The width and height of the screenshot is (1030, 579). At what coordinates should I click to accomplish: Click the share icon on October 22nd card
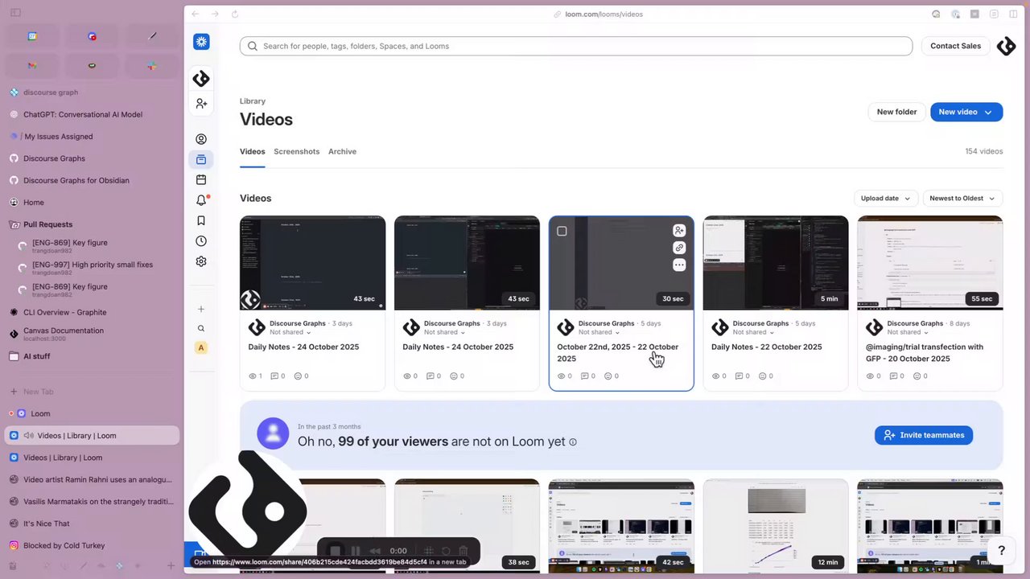click(679, 231)
